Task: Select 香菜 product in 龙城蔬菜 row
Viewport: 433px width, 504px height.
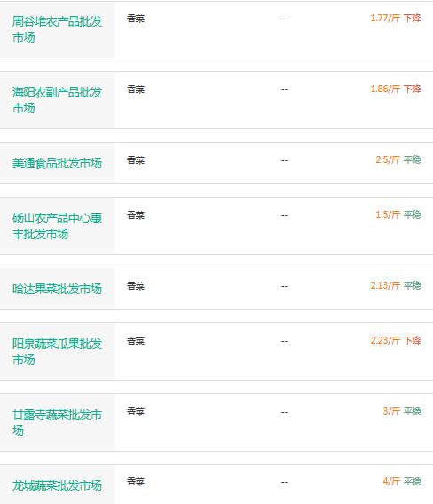Action: click(x=136, y=482)
